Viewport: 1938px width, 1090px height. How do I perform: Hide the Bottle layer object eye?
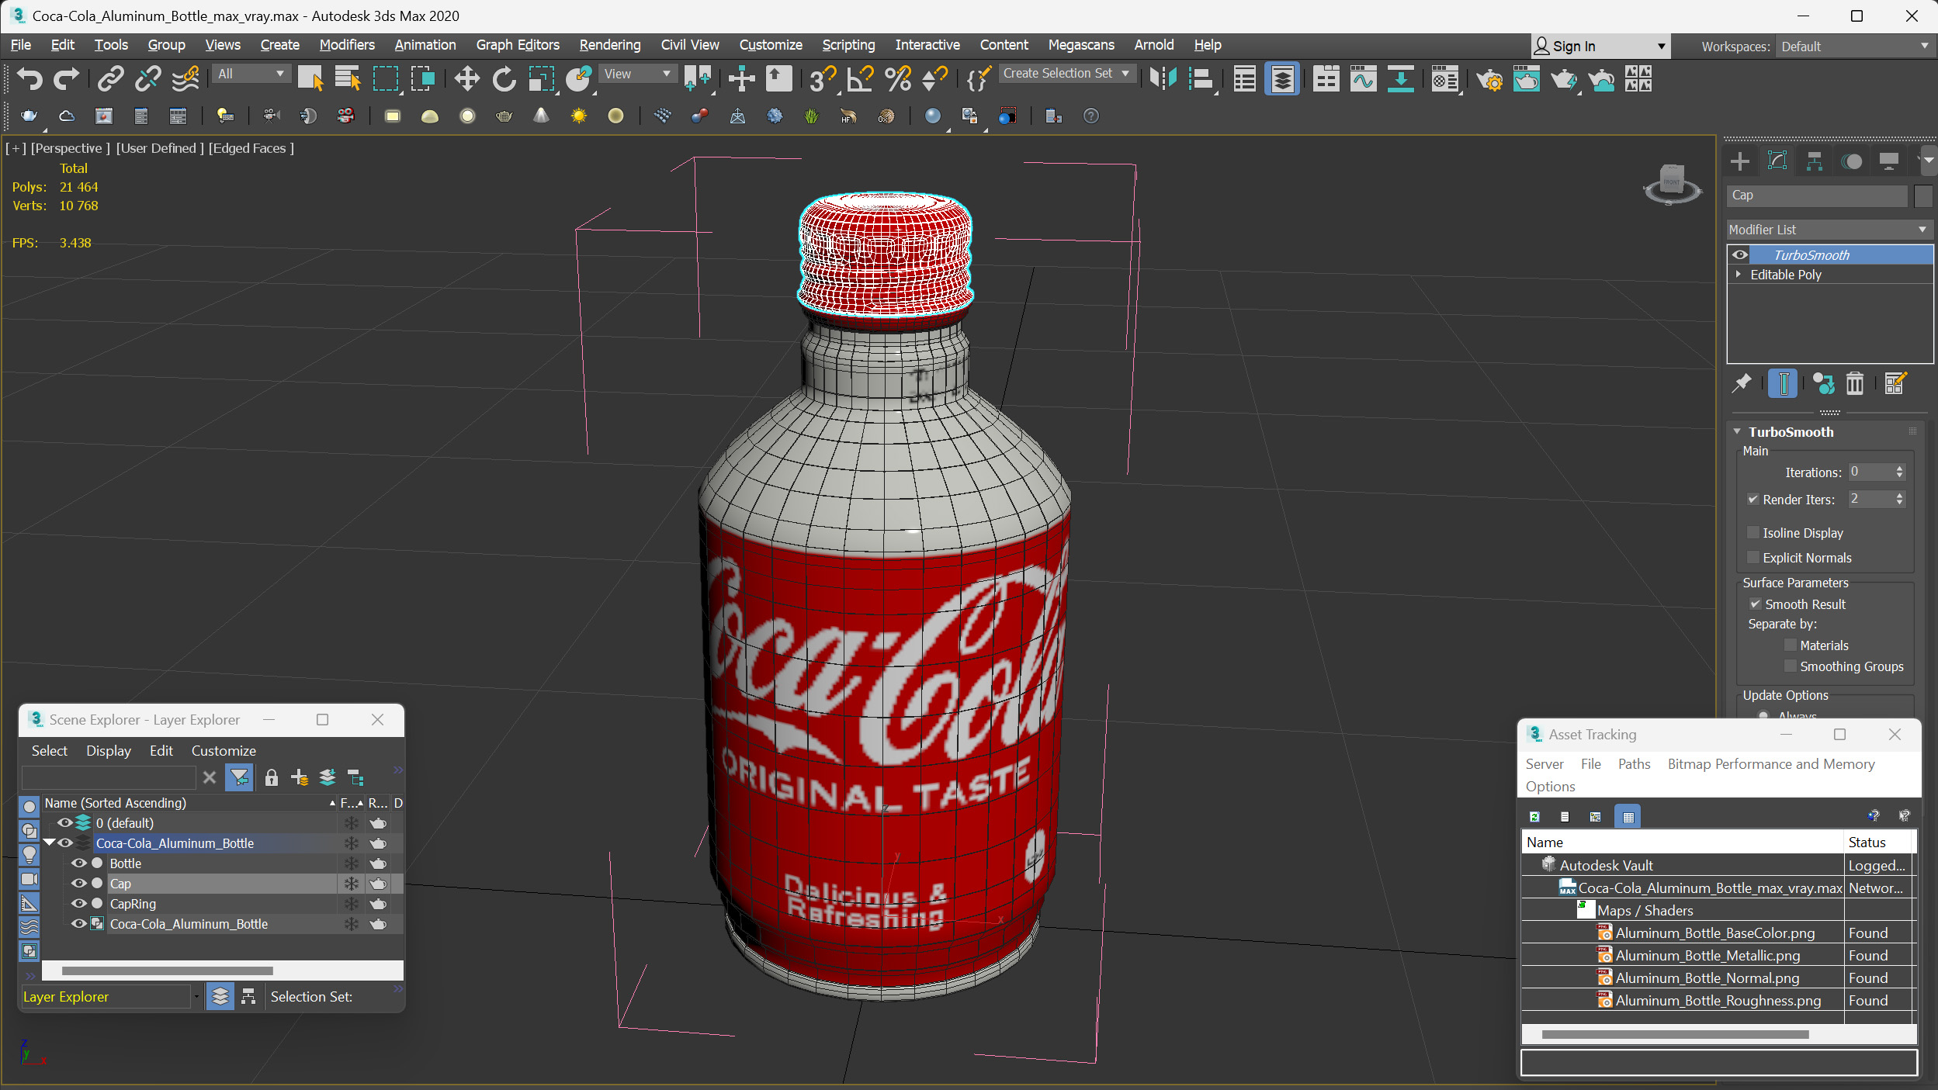[79, 863]
